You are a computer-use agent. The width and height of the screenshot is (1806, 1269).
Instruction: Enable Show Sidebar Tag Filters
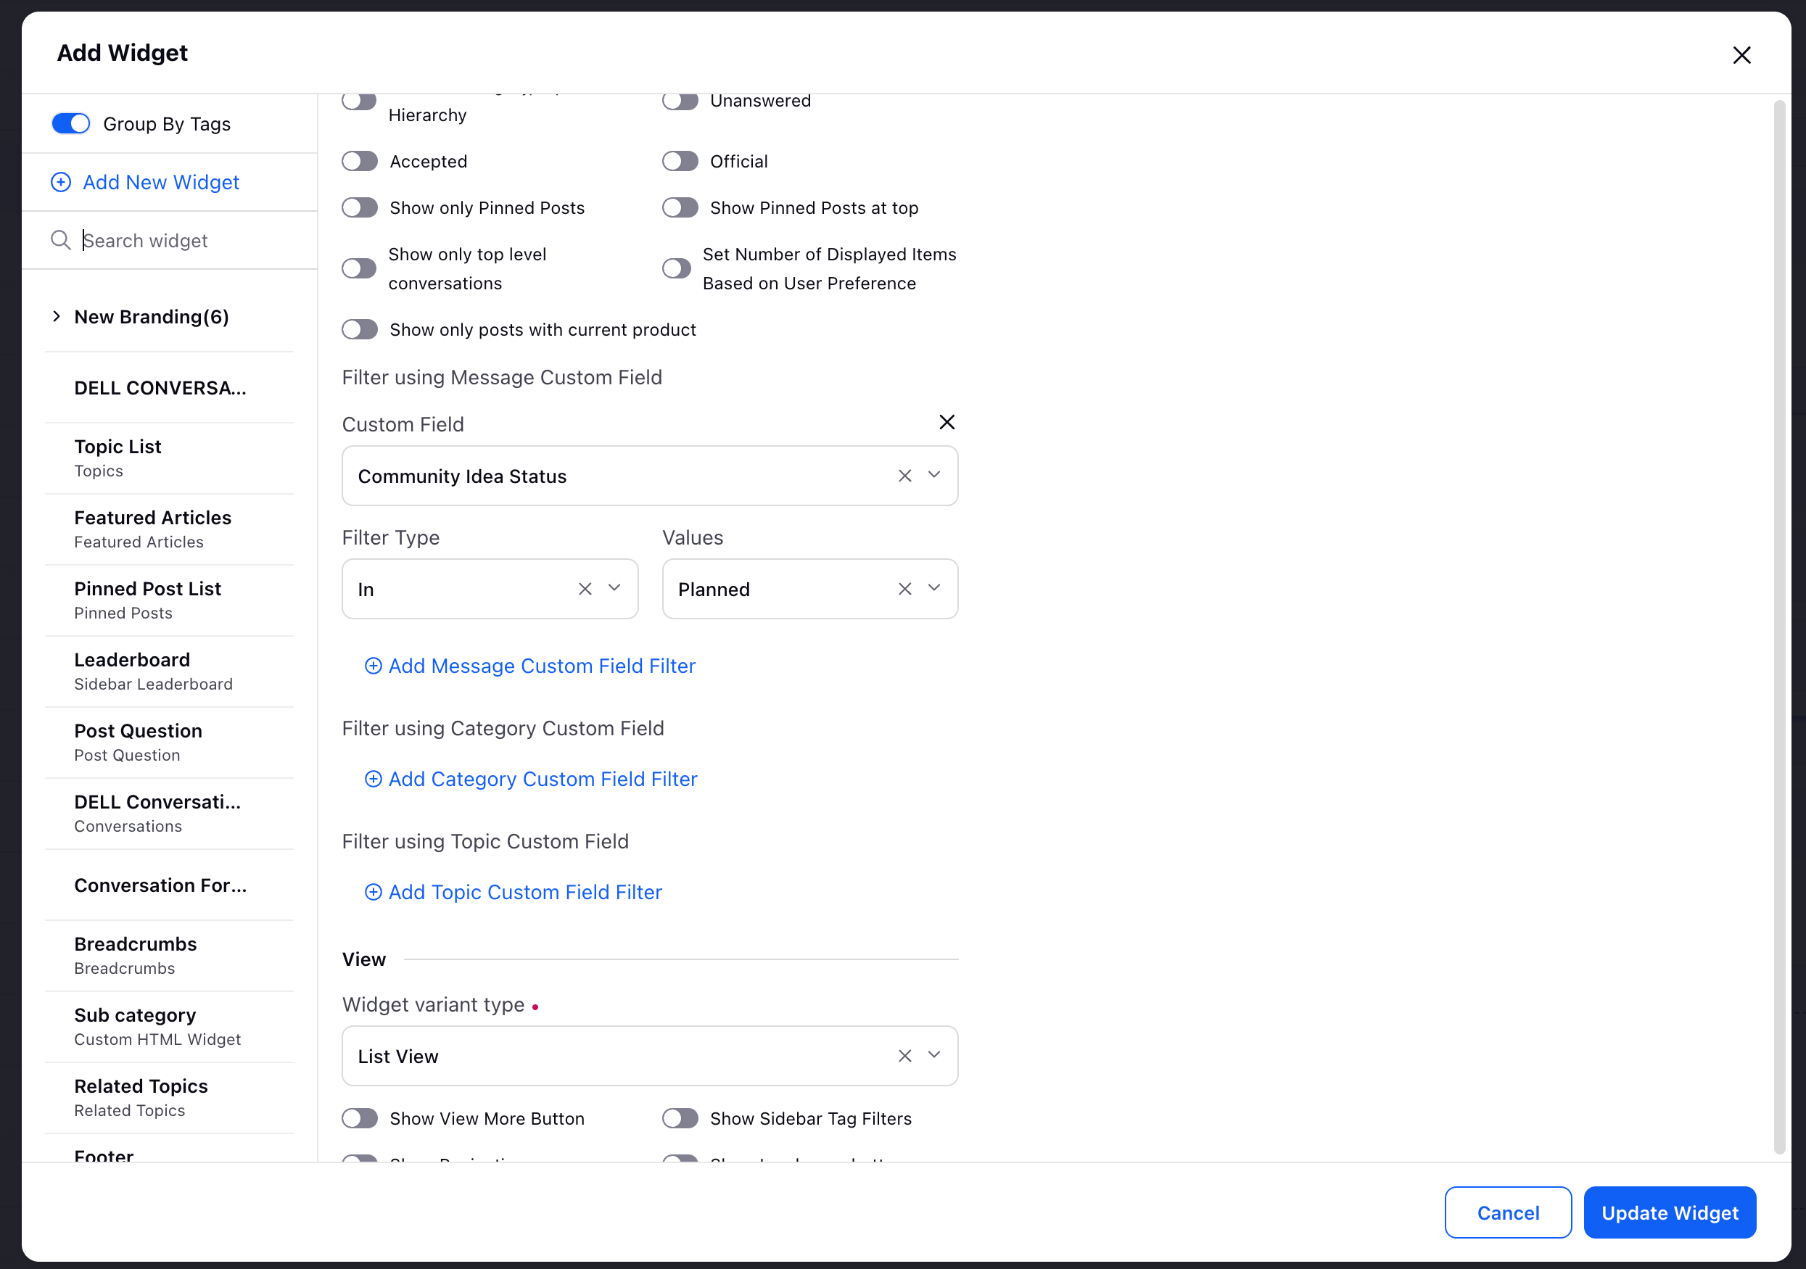[680, 1118]
